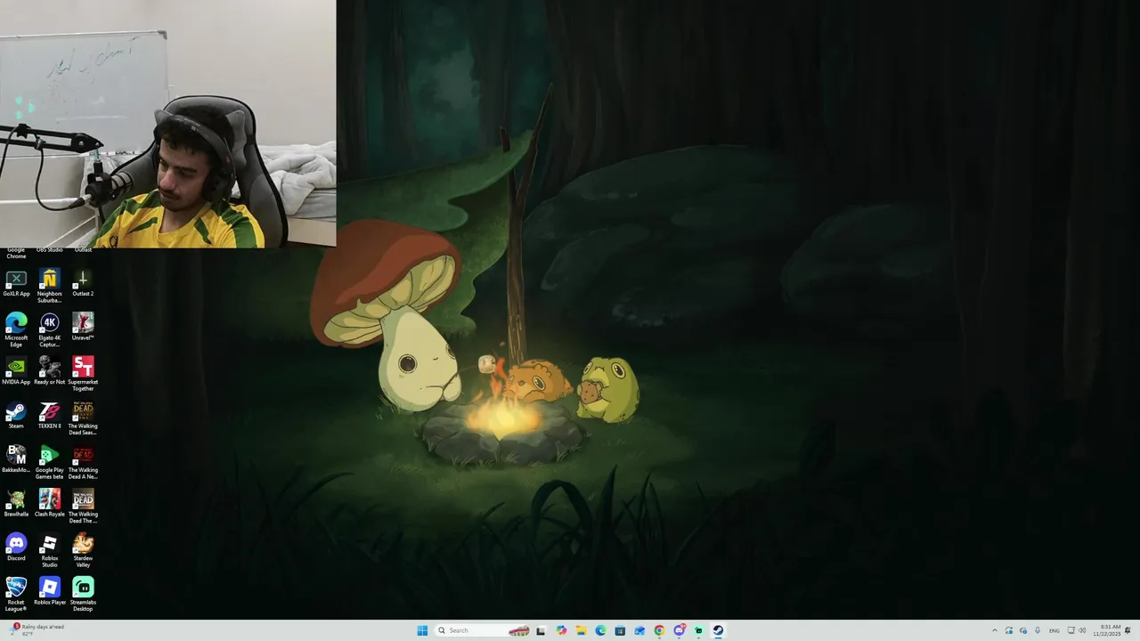Select The Walking Dead A New Frontier icon
The height and width of the screenshot is (641, 1140).
tap(83, 463)
